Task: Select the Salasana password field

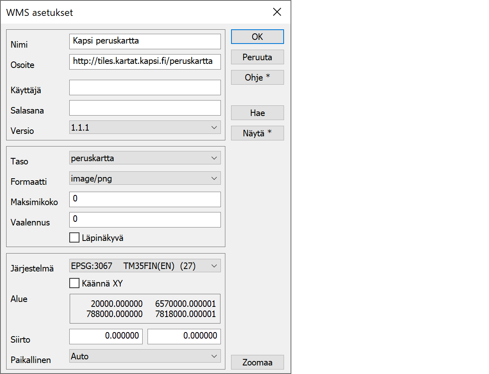Action: tap(145, 108)
